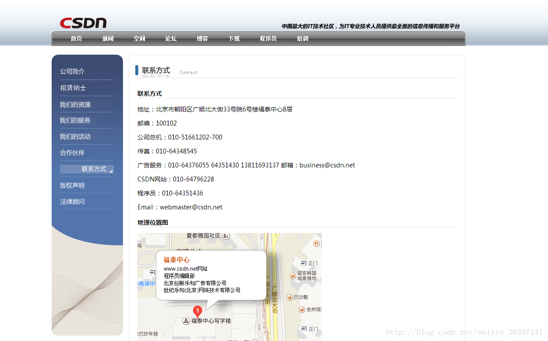Image resolution: width=548 pixels, height=341 pixels.
Task: Go to 我们的资源 in the sidebar
Action: click(x=75, y=104)
